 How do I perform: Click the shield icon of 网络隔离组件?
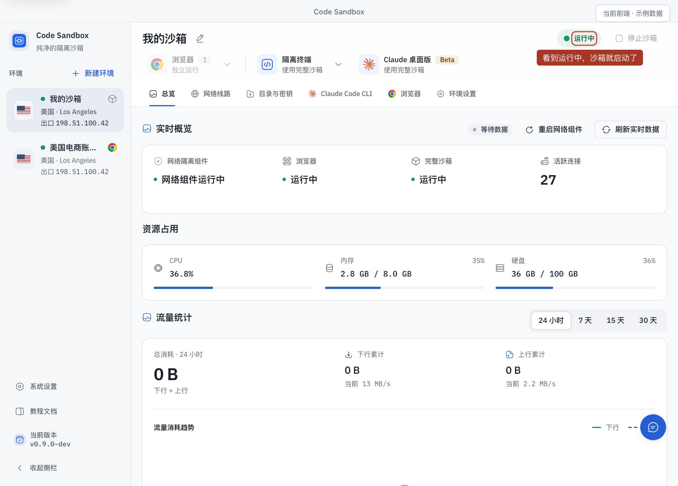tap(158, 161)
